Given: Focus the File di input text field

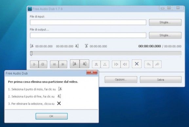Looking at the screenshot, I should click(88, 22).
